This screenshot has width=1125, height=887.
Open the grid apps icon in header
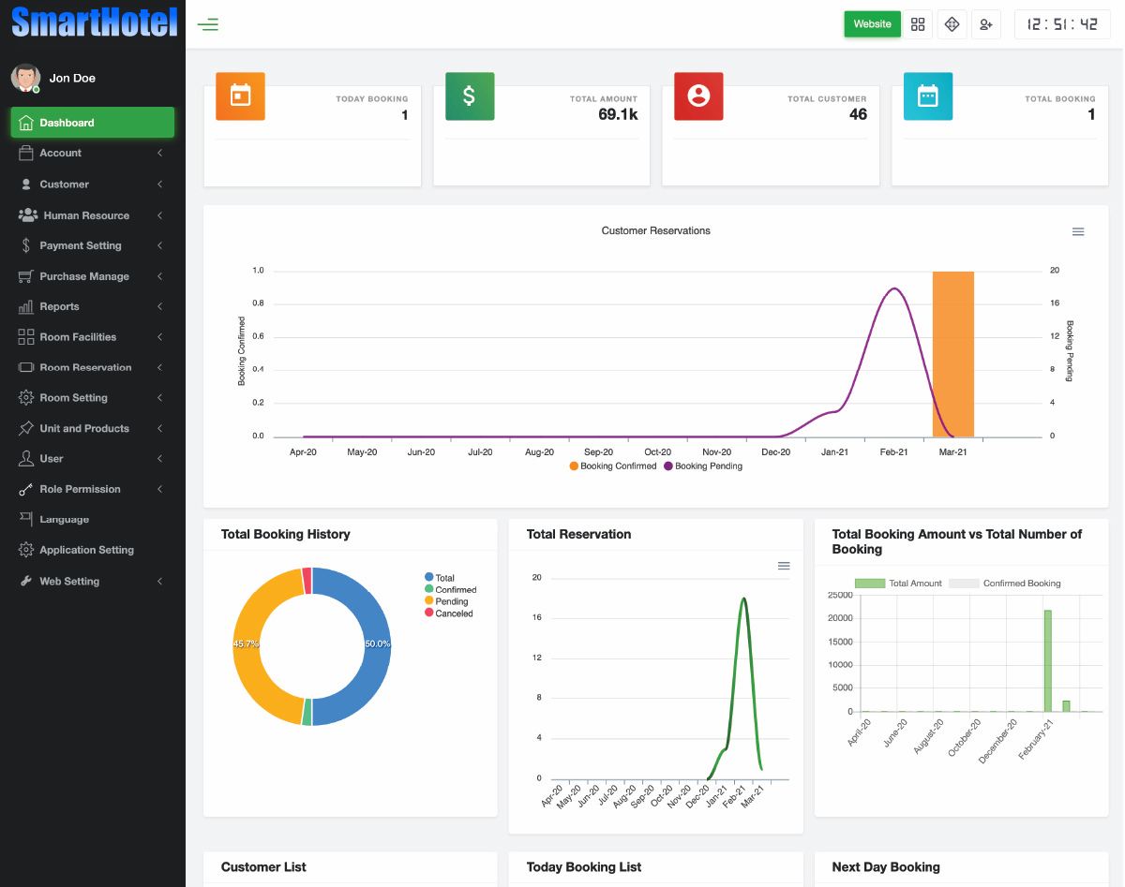[x=918, y=24]
